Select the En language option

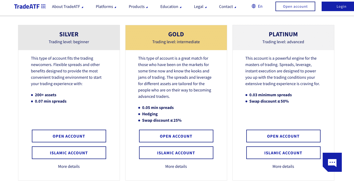click(x=260, y=6)
